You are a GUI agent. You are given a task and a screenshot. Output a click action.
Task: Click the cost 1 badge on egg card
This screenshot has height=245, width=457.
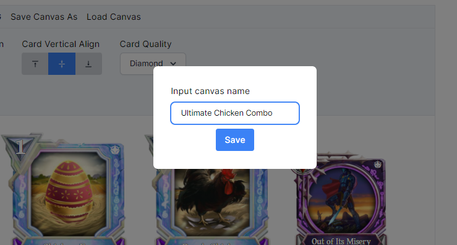(20, 147)
